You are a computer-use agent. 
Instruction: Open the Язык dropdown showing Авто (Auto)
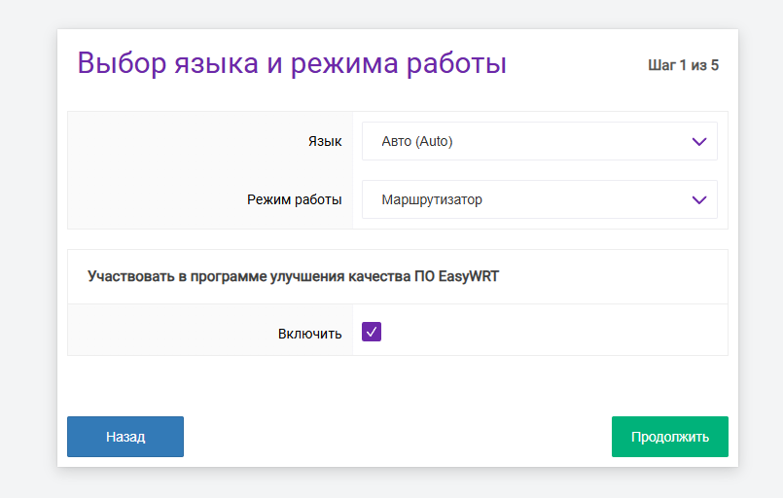point(539,141)
